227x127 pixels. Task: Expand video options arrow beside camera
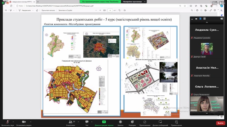tap(31, 122)
